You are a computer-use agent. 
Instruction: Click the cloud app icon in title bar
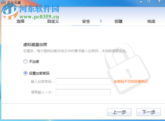(3, 3)
